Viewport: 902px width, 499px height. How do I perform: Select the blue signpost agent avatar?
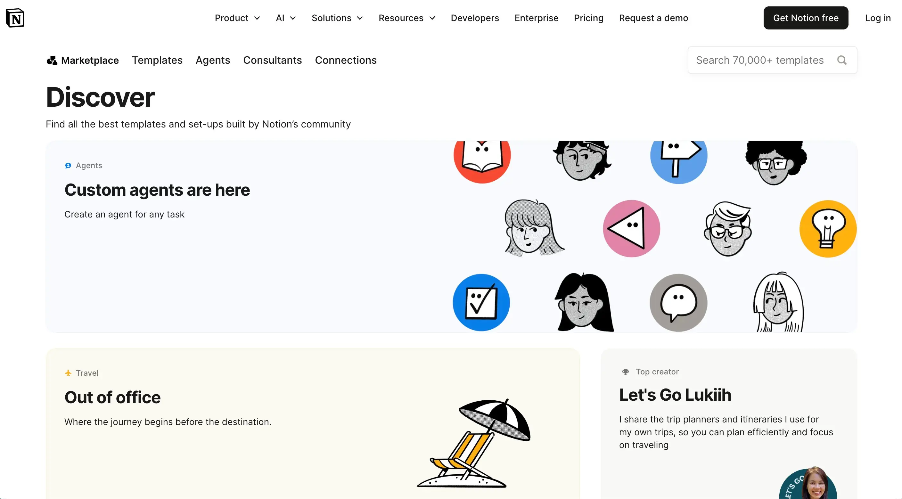(x=679, y=162)
